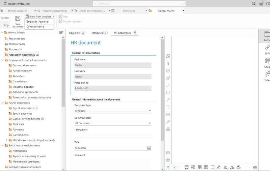This screenshot has width=270, height=171.
Task: Open the color palette tool
Action: pyautogui.click(x=168, y=160)
